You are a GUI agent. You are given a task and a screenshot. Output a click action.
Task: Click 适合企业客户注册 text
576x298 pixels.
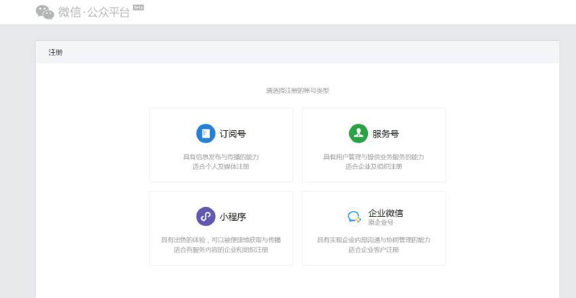[373, 250]
